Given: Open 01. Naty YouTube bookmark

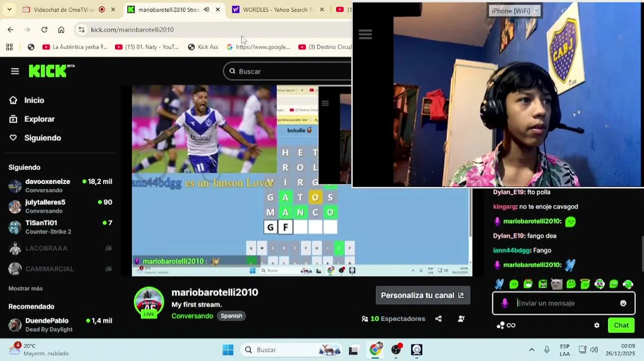Looking at the screenshot, I should 147,47.
